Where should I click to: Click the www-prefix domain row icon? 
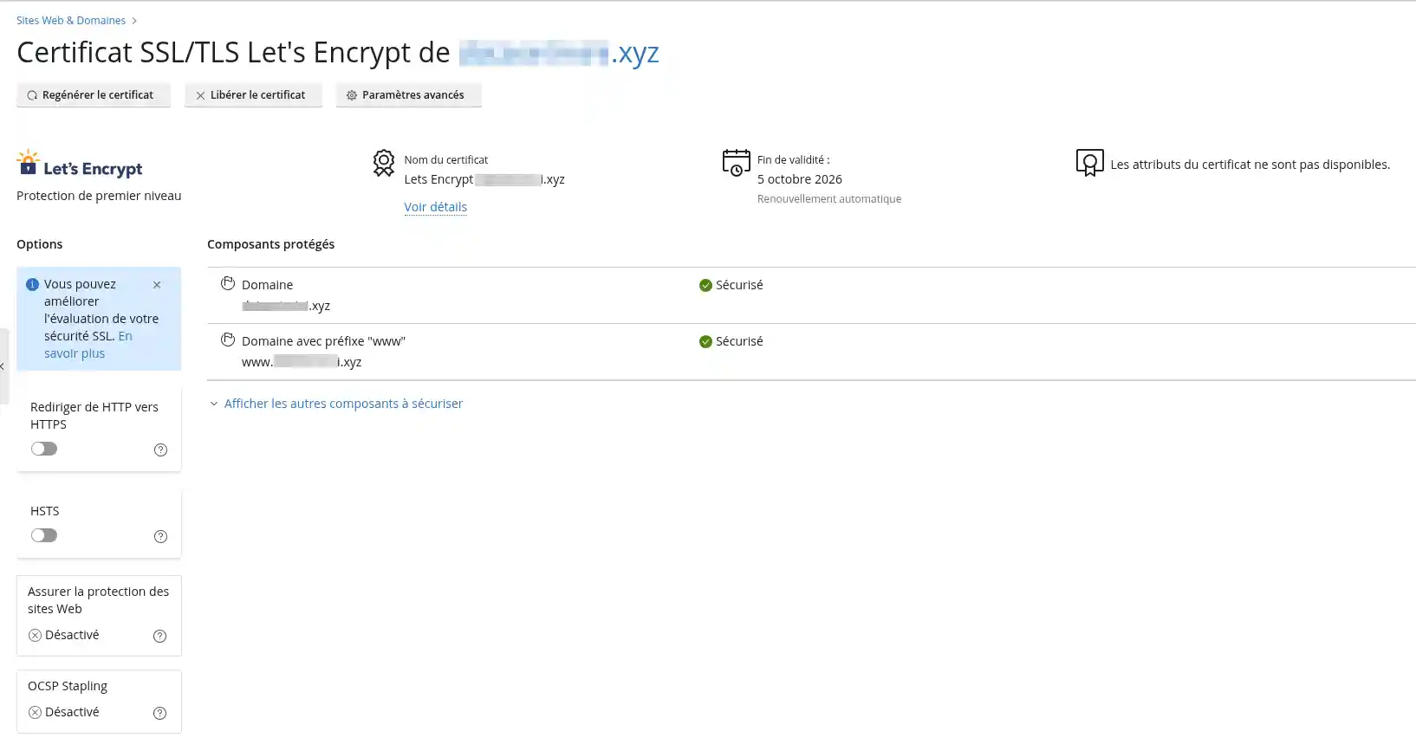click(x=228, y=340)
